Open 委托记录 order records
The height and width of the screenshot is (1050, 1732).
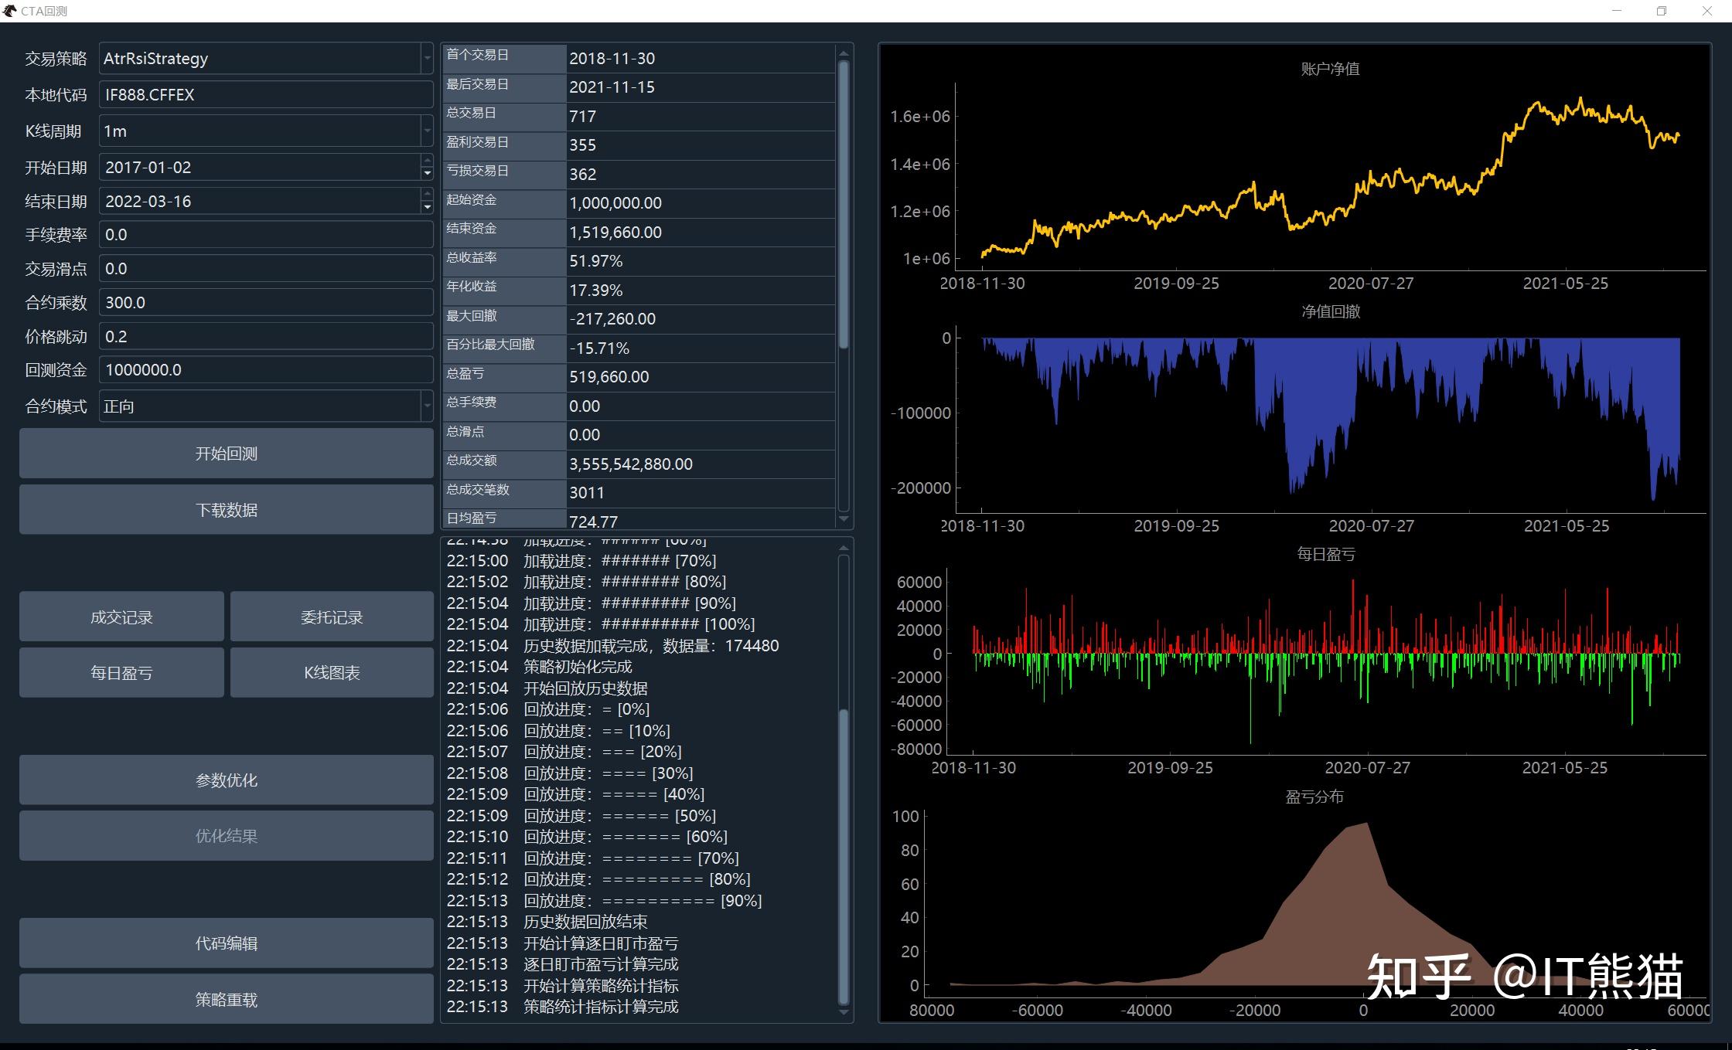[x=332, y=616]
